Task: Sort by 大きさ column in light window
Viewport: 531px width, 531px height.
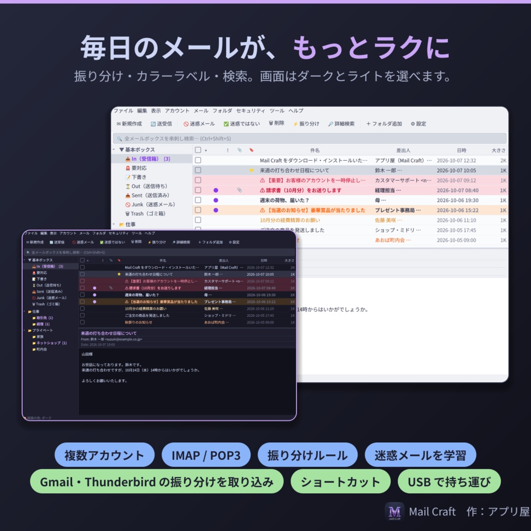Action: 498,150
